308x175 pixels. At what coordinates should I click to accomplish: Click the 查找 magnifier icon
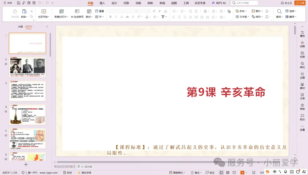279,11
